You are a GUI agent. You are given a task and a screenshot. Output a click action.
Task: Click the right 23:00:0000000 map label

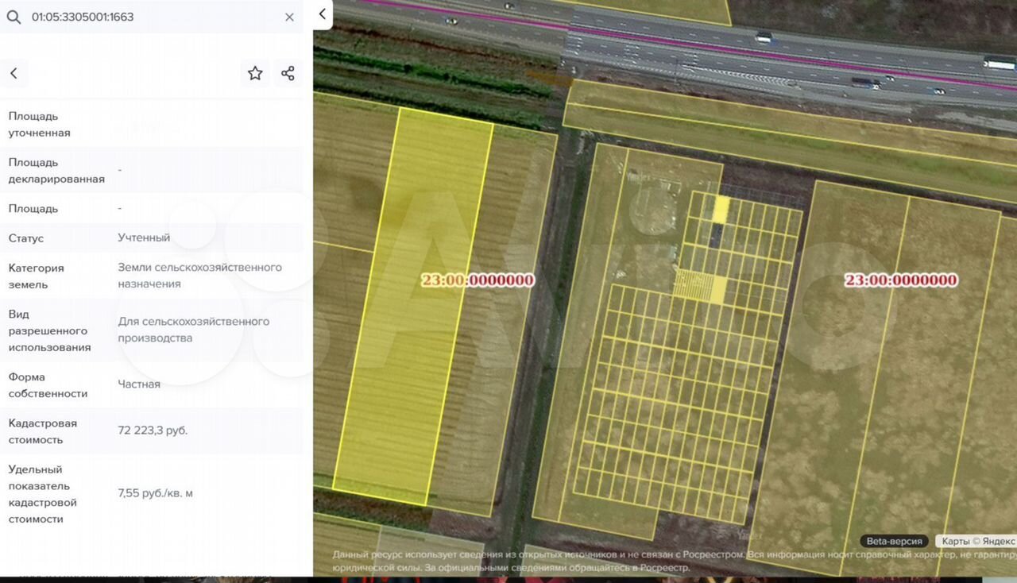900,280
